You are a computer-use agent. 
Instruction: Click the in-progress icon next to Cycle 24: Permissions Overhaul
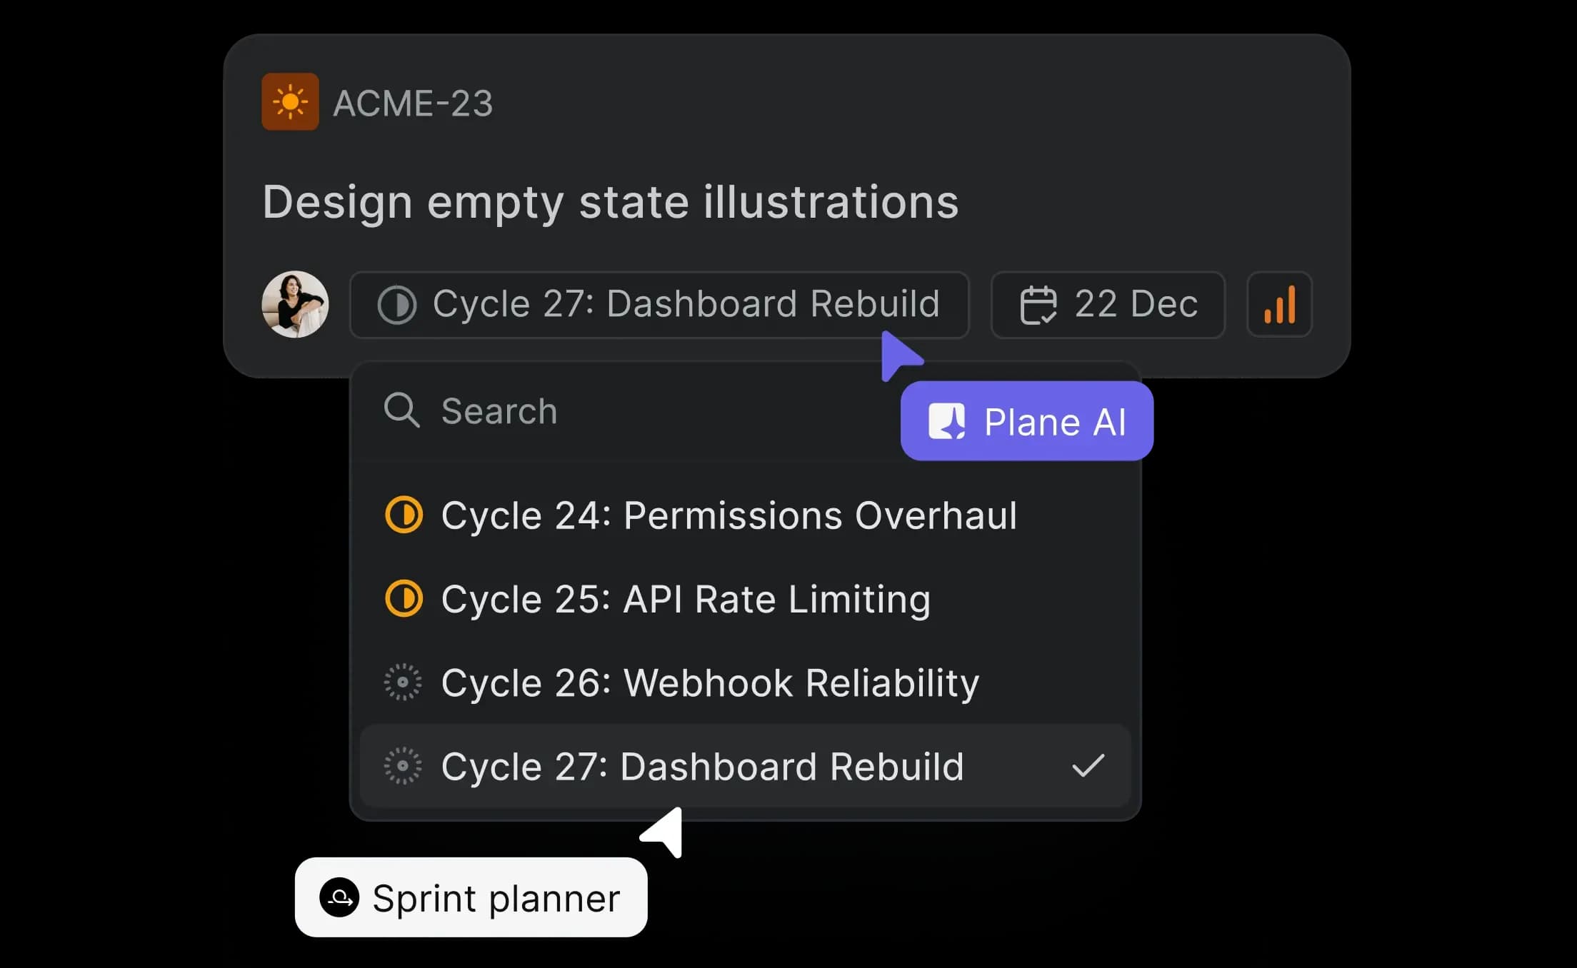pyautogui.click(x=404, y=515)
